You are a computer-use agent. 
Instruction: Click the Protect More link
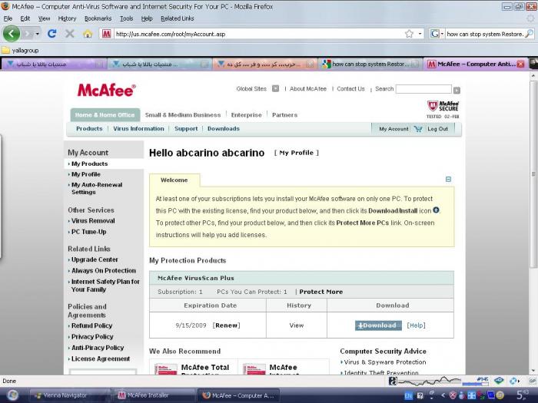321,292
